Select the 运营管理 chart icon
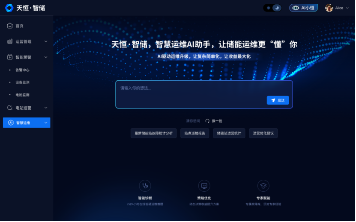This screenshot has width=356, height=222. 10,41
